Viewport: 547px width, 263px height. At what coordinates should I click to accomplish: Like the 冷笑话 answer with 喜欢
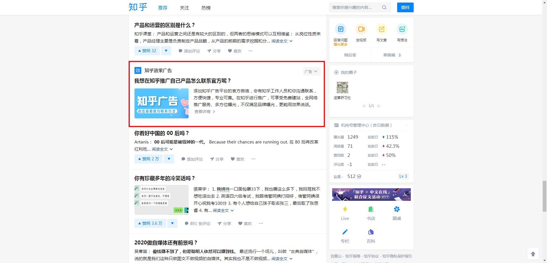(x=245, y=223)
